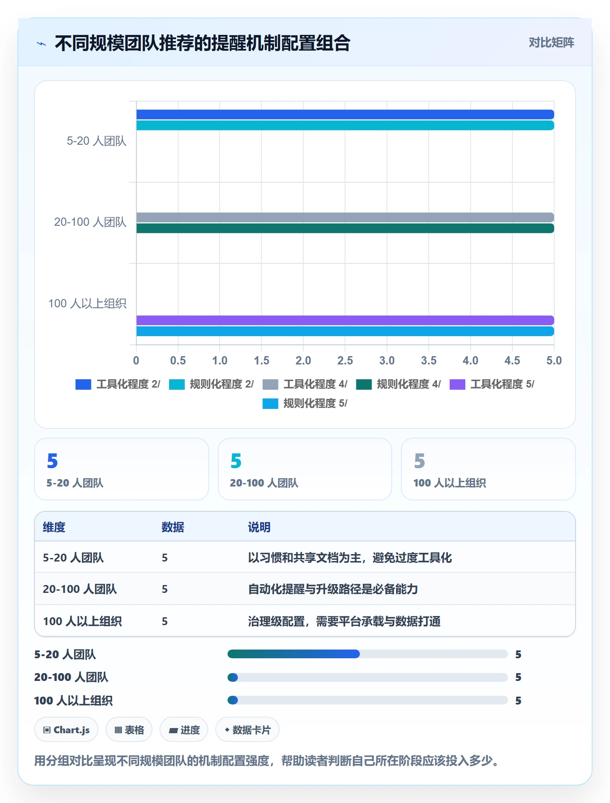
Task: Hide the "工具化程度 4/" legend series
Action: pos(305,384)
